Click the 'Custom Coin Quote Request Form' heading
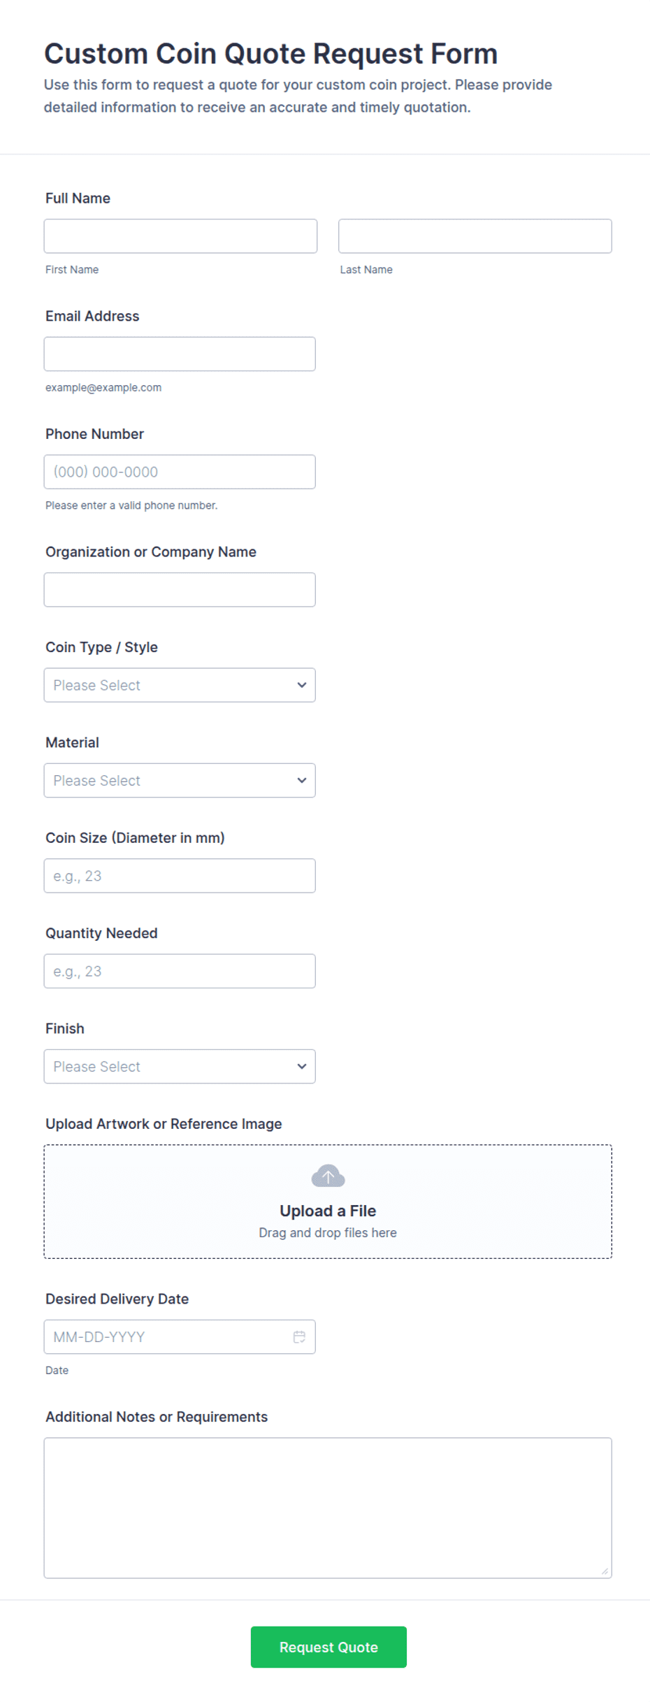The width and height of the screenshot is (650, 1702). coord(271,54)
